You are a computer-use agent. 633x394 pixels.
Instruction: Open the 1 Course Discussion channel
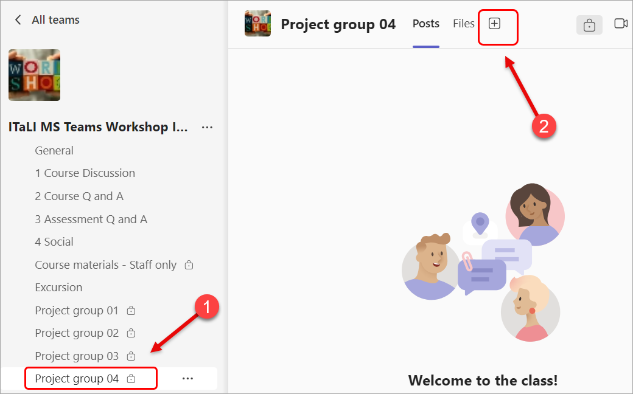coord(85,173)
